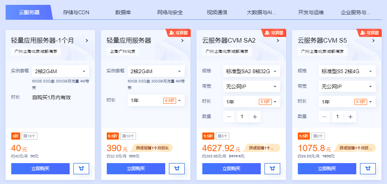Click 立即购买 for the 4627.92 yuan server

tap(231, 169)
